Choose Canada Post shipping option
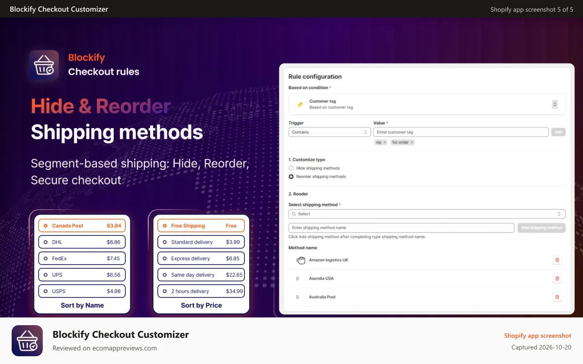583x364 pixels. tap(82, 226)
